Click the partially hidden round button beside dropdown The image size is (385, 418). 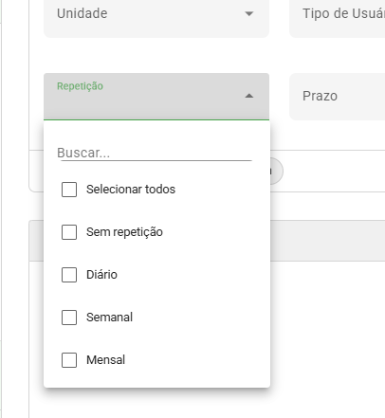[277, 172]
